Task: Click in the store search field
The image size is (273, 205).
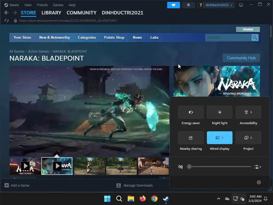Action: 228,37
